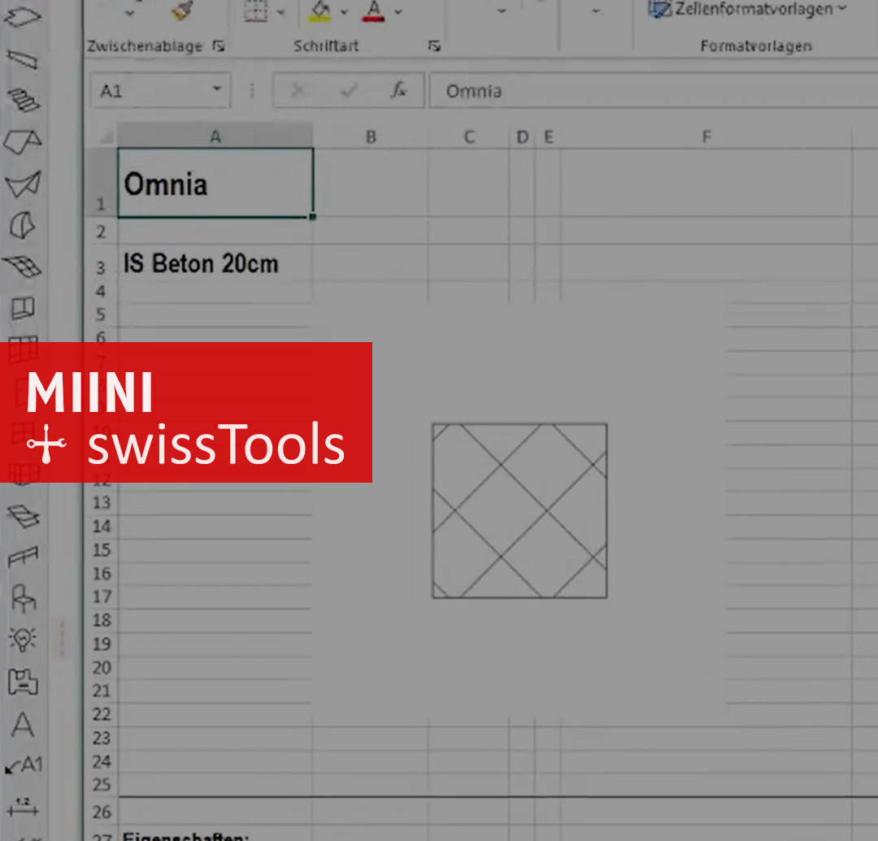
Task: Click the insert function fx icon
Action: click(398, 90)
